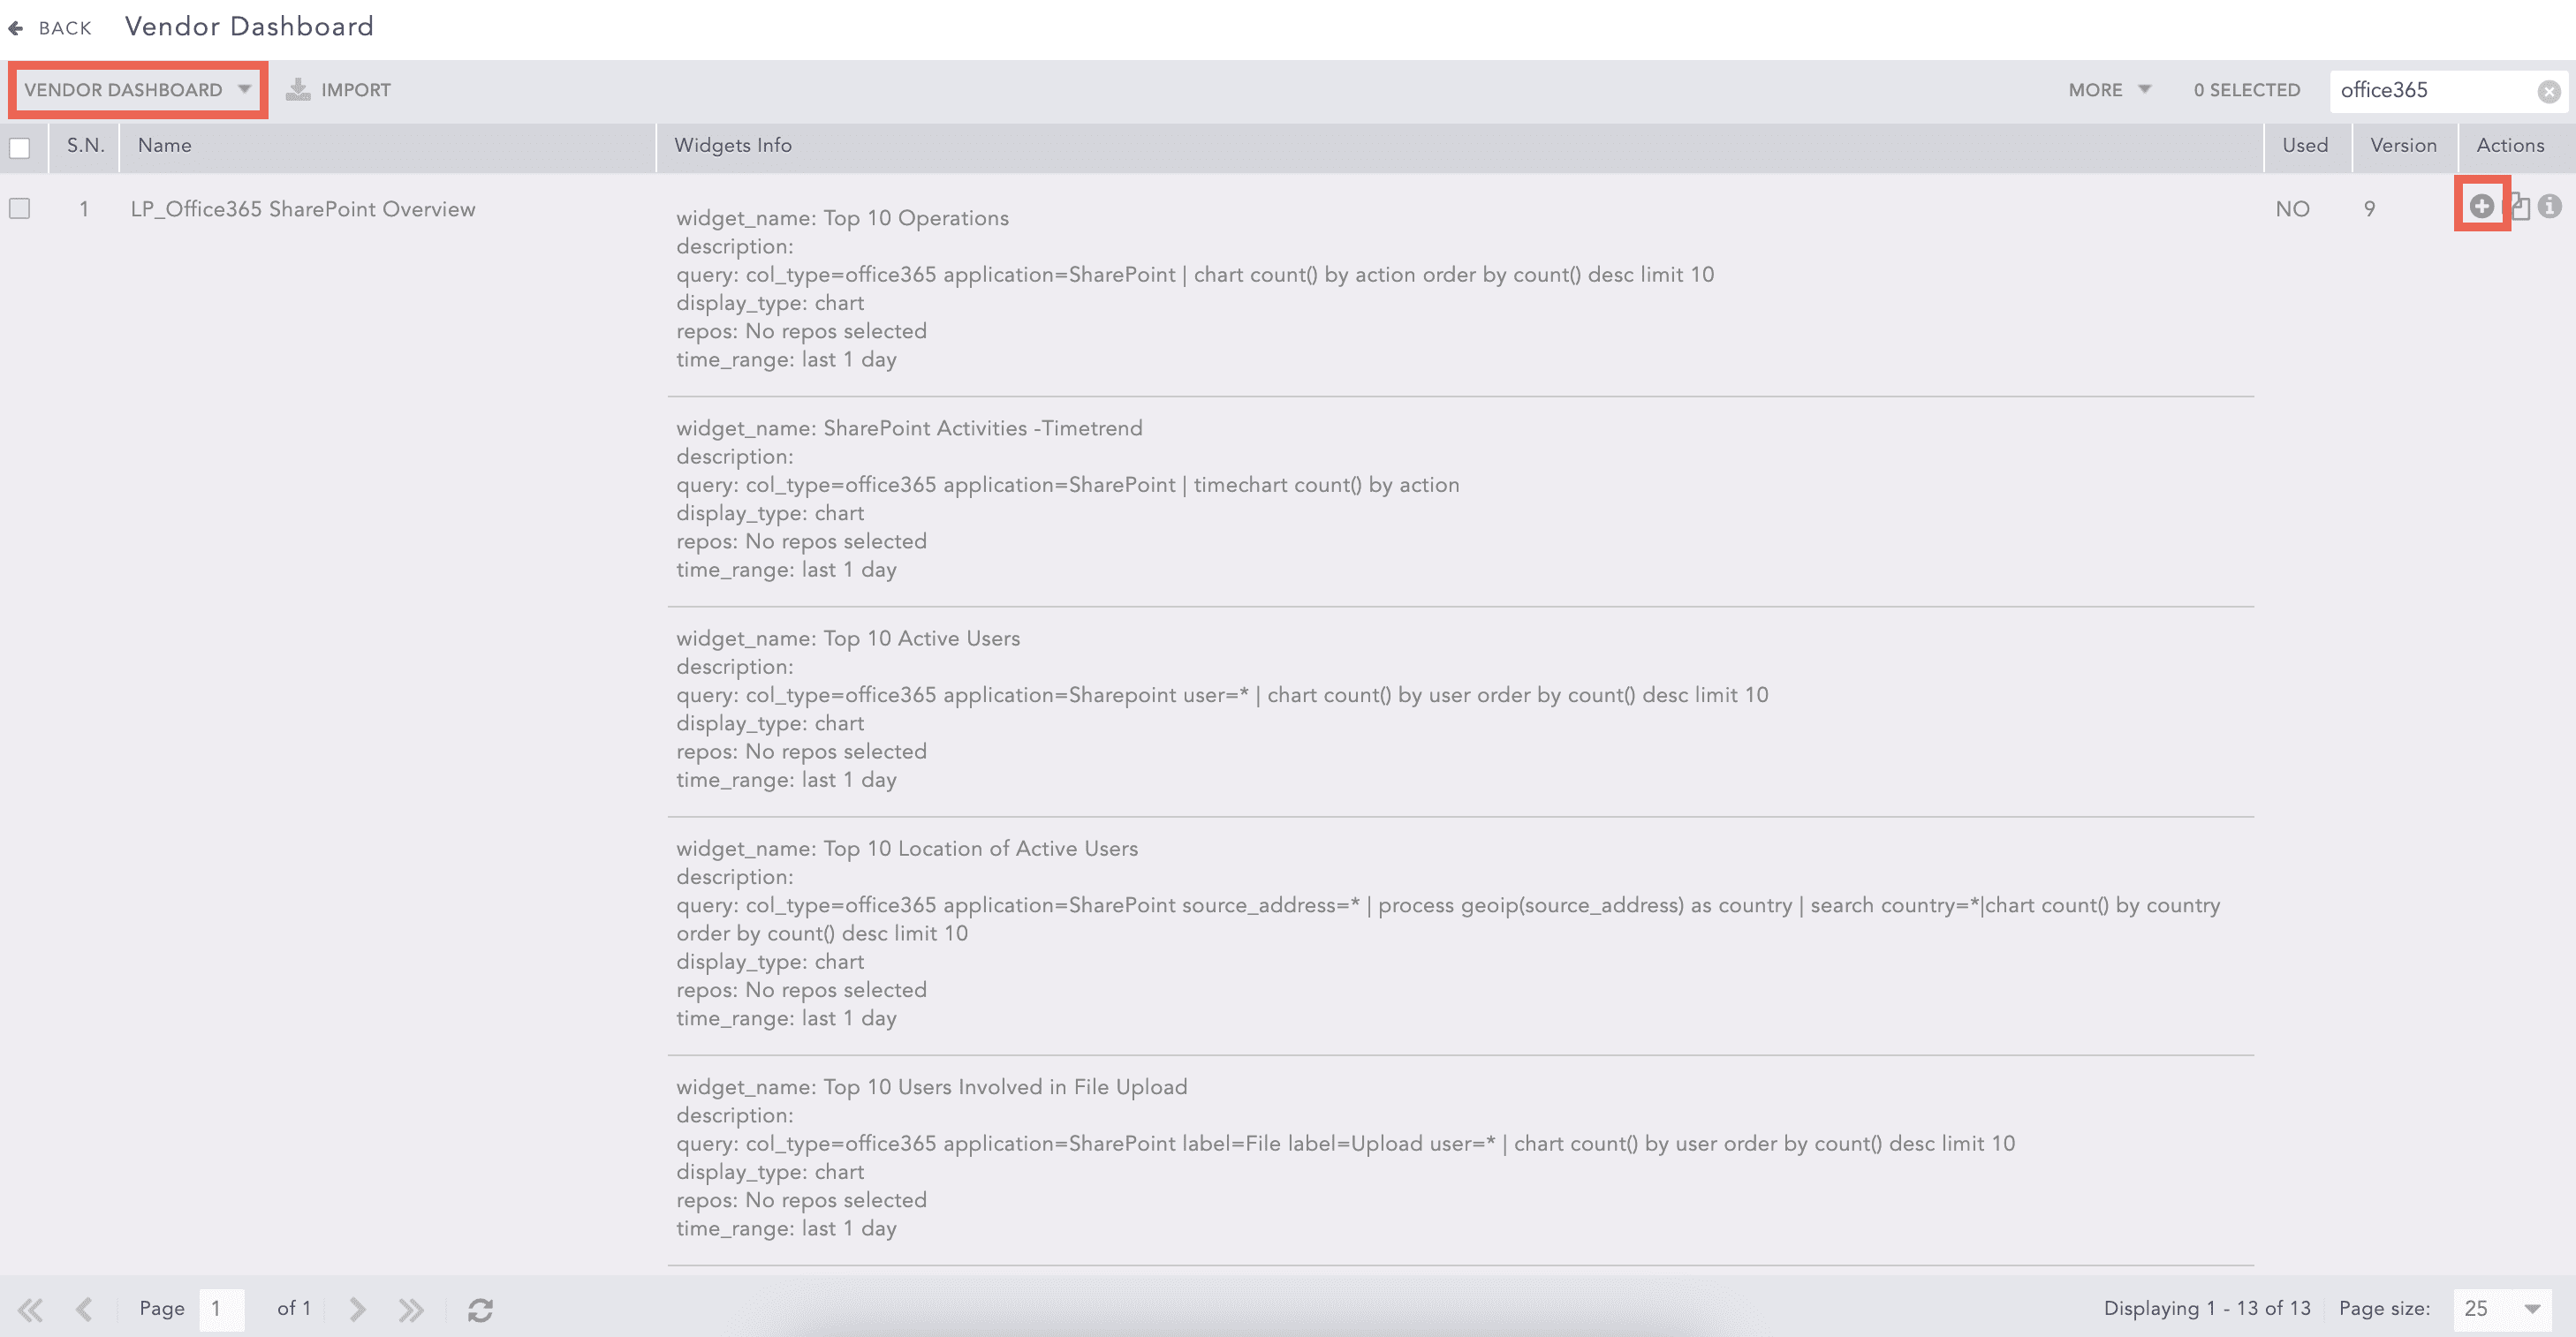Jump to the last page with double-right arrows
Image resolution: width=2576 pixels, height=1337 pixels.
click(x=410, y=1309)
